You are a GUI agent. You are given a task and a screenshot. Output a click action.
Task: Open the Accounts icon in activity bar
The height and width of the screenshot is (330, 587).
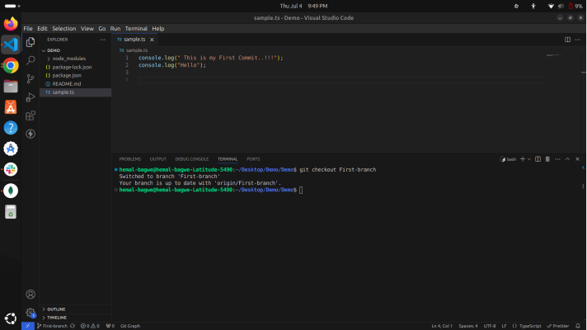tap(31, 295)
